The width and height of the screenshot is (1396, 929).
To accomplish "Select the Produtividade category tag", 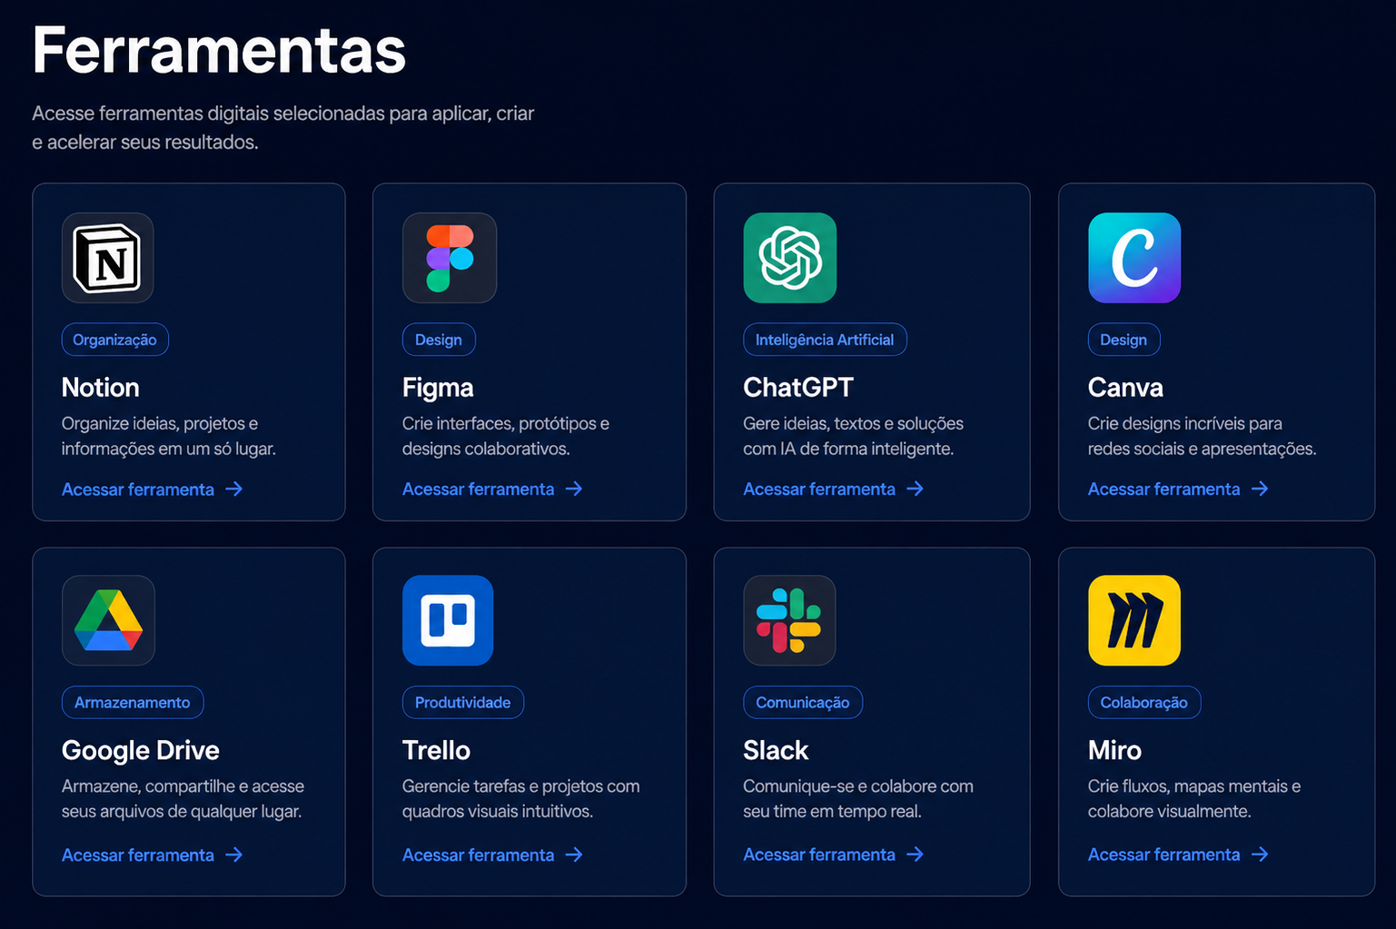I will tap(463, 702).
